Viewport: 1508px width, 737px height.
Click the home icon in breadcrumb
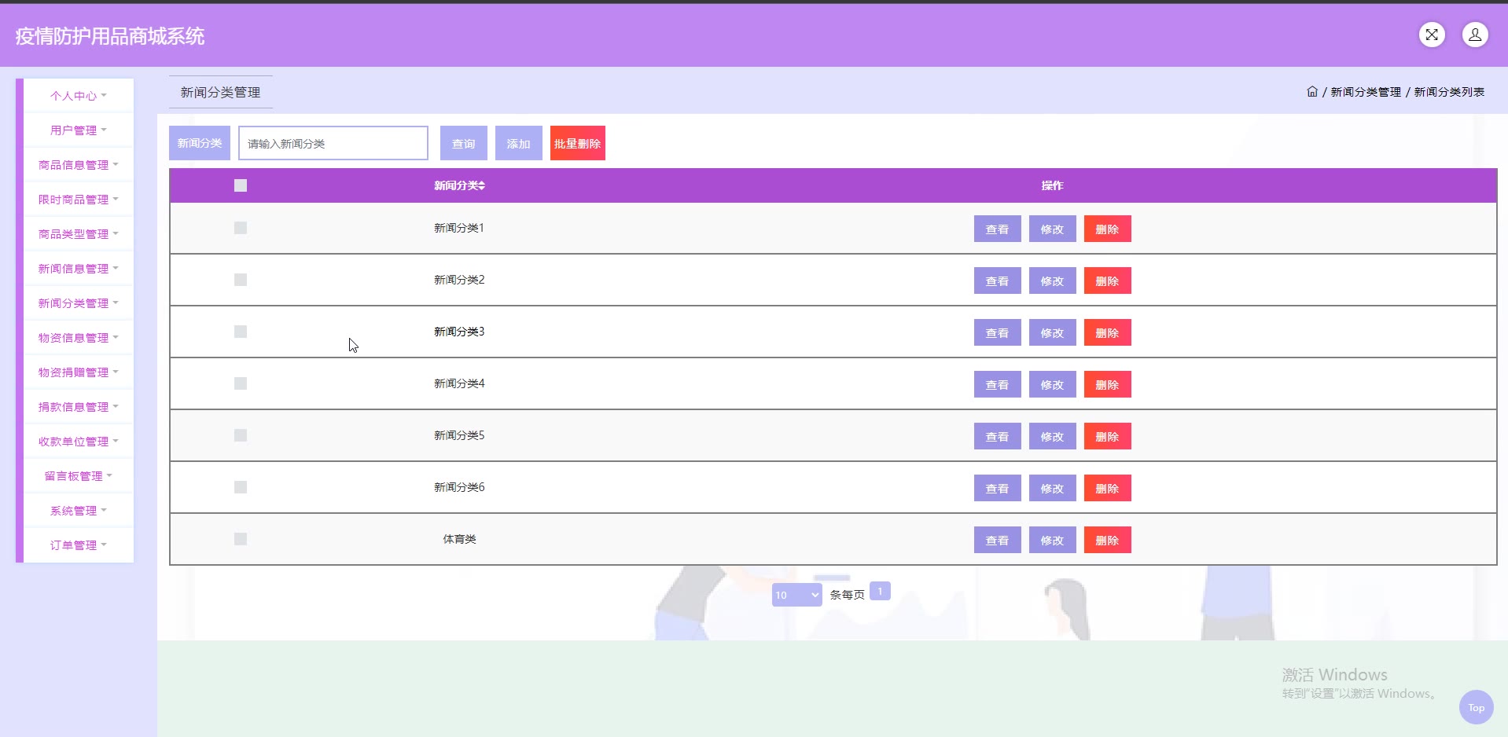[1312, 92]
